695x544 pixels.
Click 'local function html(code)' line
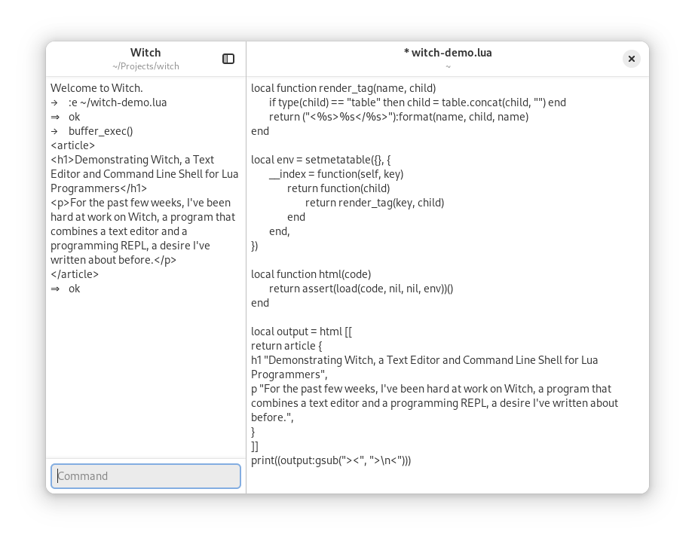pos(311,274)
